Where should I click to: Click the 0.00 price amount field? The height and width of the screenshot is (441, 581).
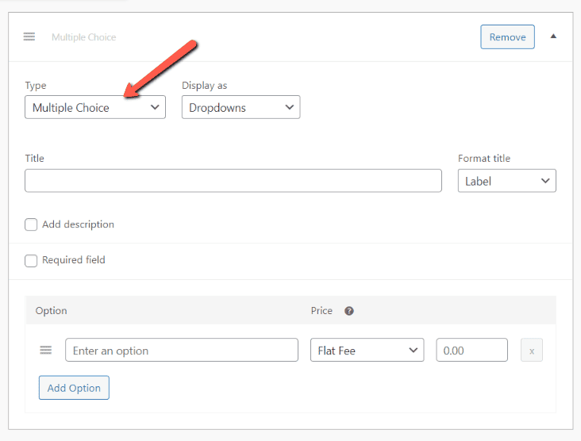(471, 351)
